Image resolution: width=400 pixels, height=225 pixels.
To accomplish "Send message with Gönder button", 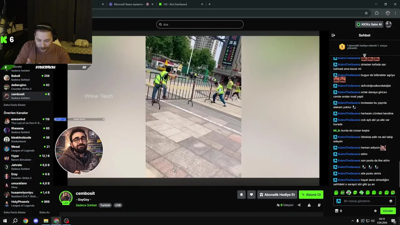I will (388, 211).
